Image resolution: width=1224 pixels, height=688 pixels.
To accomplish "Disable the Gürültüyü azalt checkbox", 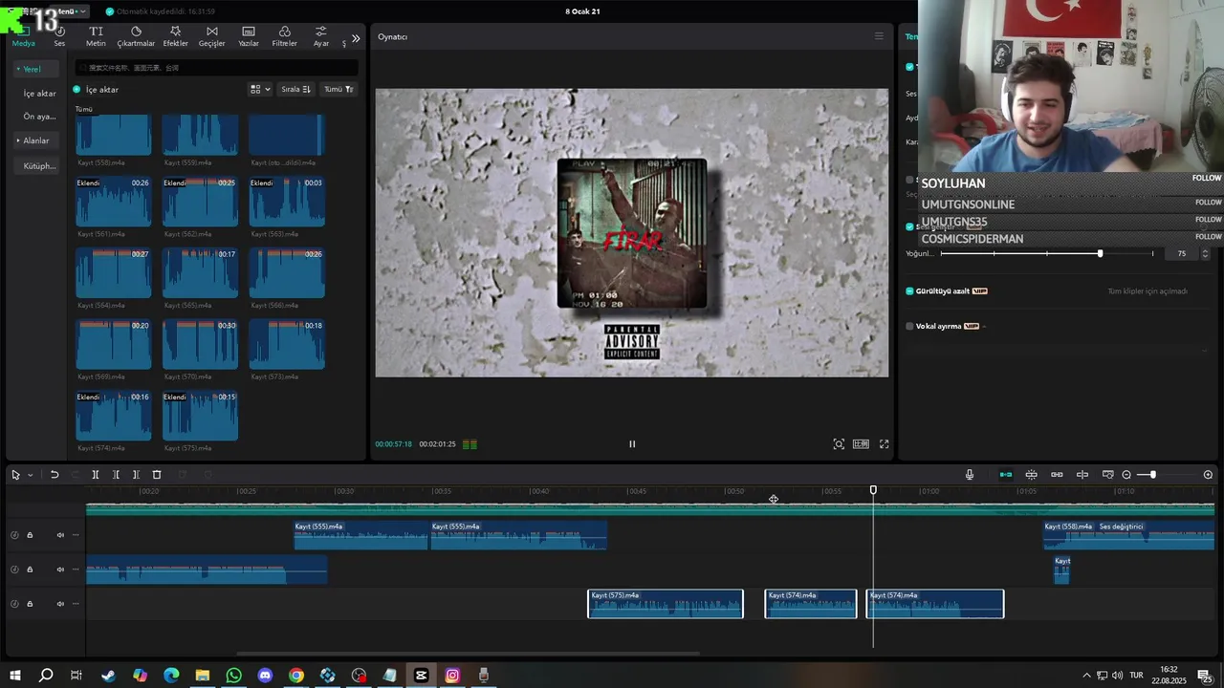I will pos(909,290).
